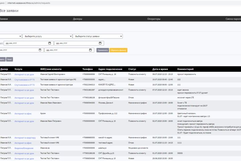The width and height of the screenshot is (241, 161).
Task: Select 'Заявки' in the navigation bar
Action: pos(4,19)
